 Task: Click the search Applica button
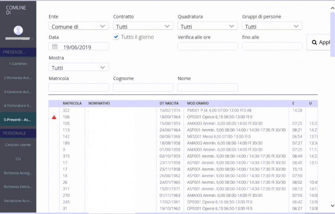pos(321,42)
